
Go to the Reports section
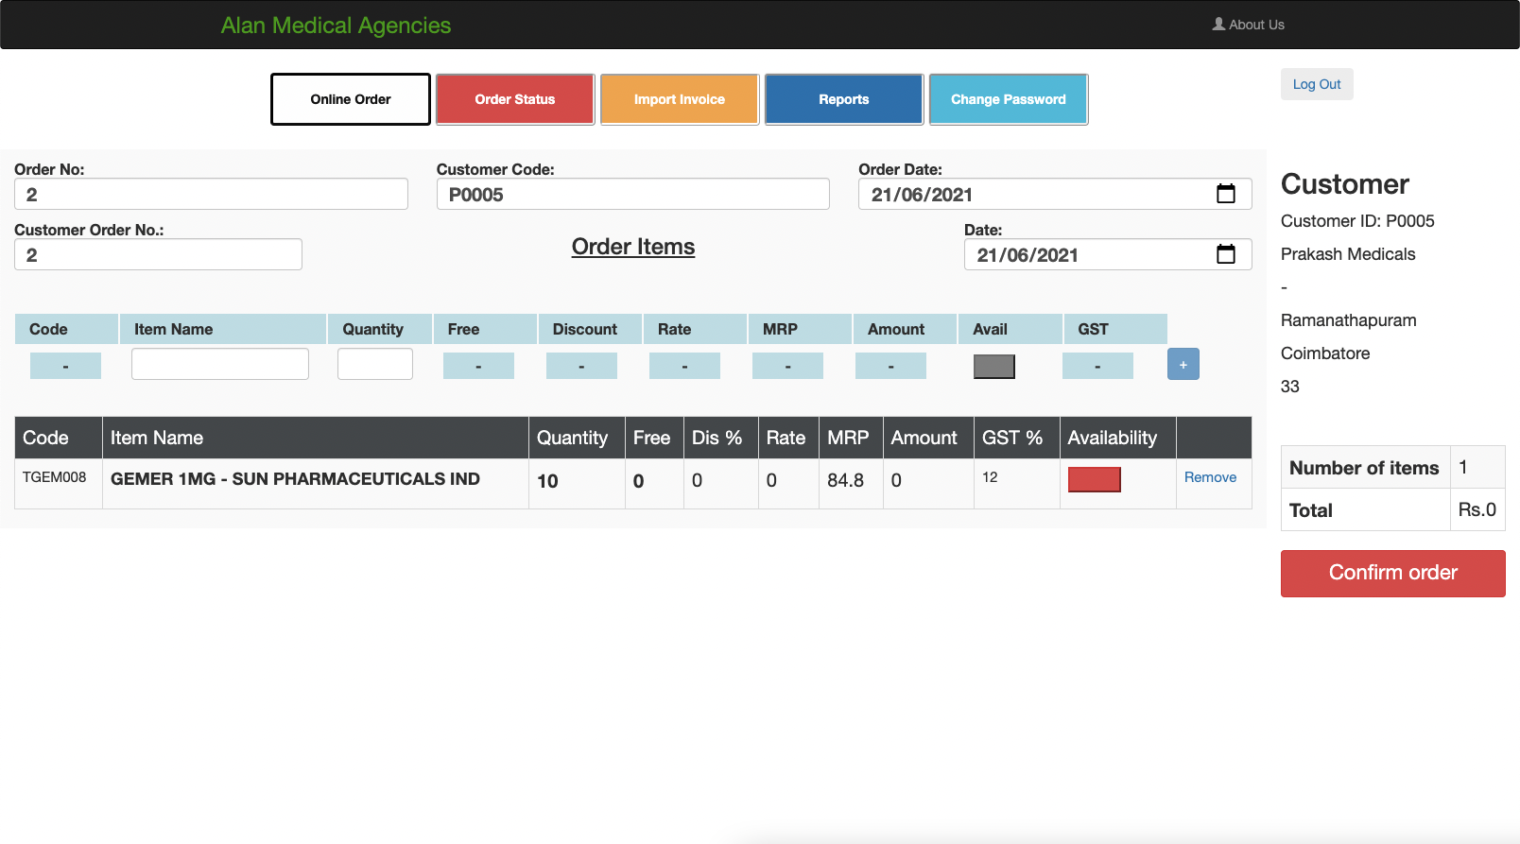pos(844,99)
